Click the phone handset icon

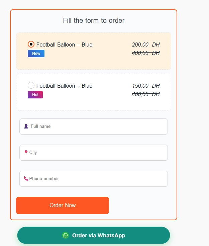[26, 179]
